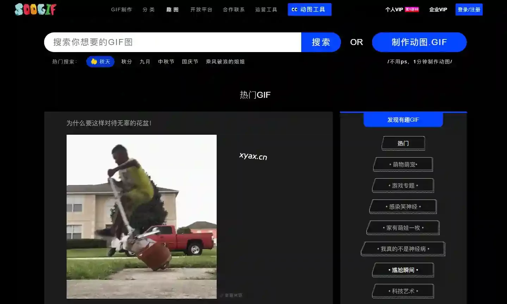Screen dimensions: 507x304
Task: Open the 开放平台 page
Action: pyautogui.click(x=202, y=9)
